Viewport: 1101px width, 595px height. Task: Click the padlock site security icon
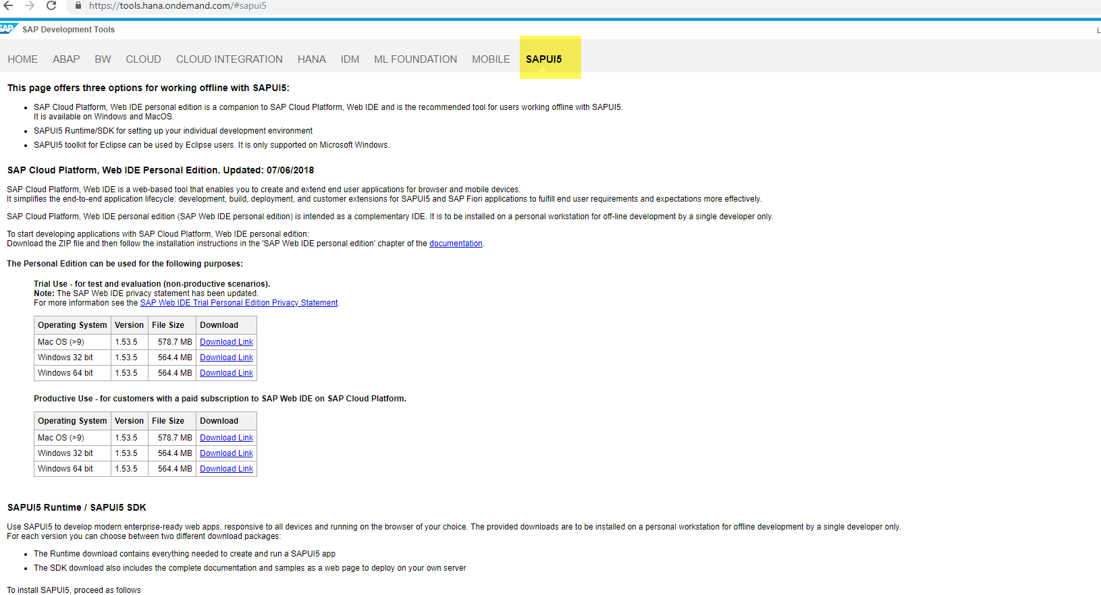78,5
